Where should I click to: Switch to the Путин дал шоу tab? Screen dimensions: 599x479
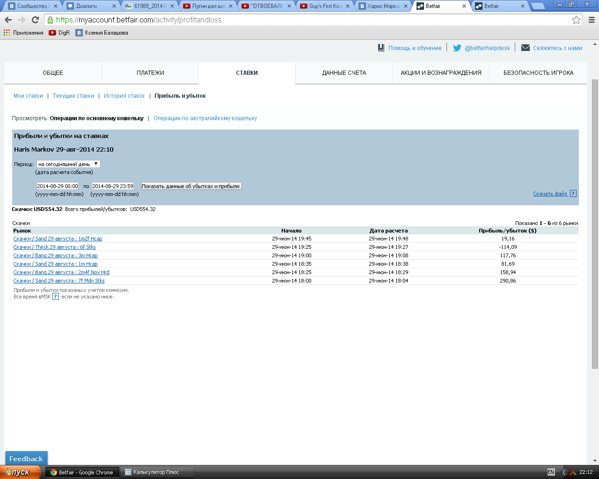click(208, 6)
